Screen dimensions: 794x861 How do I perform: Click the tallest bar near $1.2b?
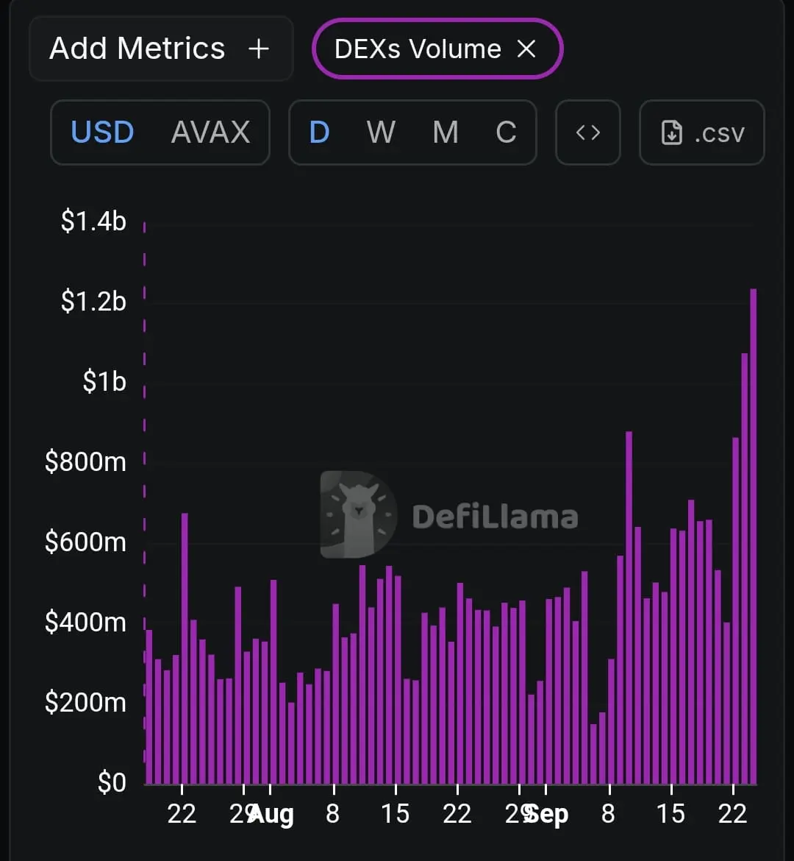(x=754, y=536)
